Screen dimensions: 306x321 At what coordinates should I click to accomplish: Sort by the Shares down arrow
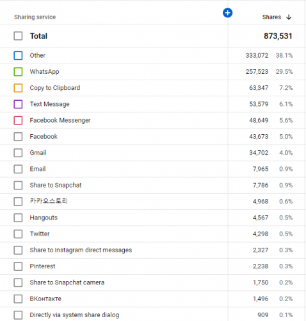(x=289, y=17)
